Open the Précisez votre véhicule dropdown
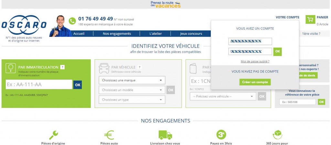 click(x=223, y=96)
